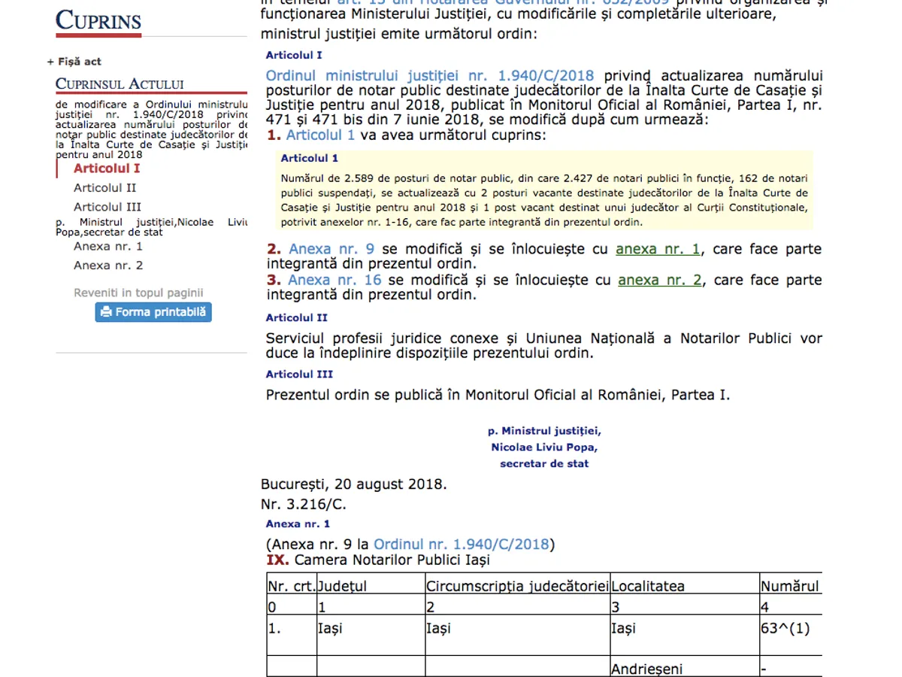
Task: Open the blue Anexa nr. 16 link
Action: 334,281
